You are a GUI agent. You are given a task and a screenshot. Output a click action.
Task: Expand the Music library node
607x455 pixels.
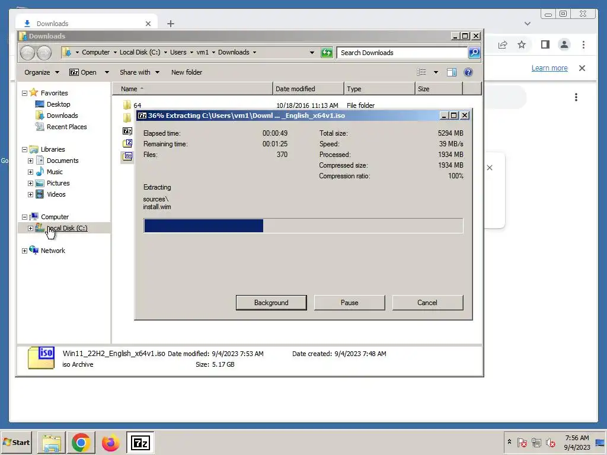point(30,172)
